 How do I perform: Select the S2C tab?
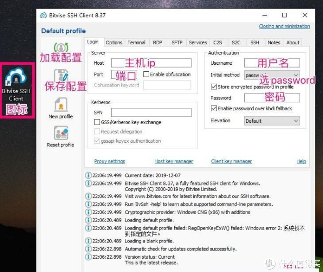pos(236,42)
